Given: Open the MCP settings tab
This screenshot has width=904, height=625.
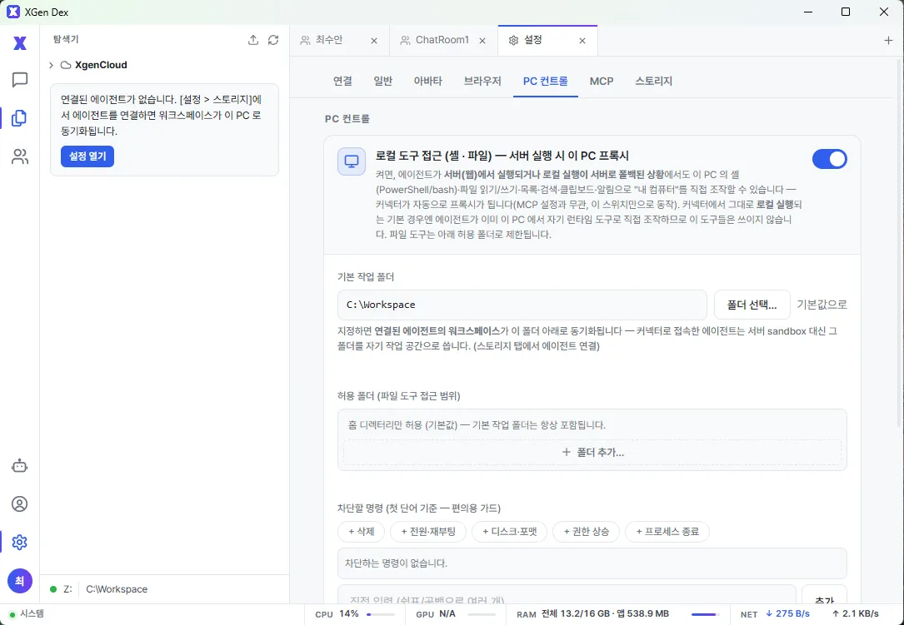Looking at the screenshot, I should point(602,82).
